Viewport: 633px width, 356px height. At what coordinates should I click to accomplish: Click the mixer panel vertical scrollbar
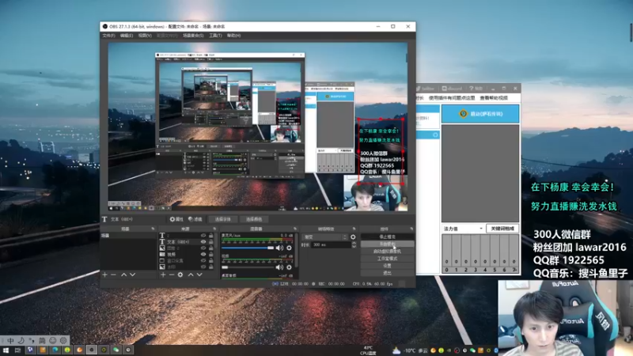(x=297, y=250)
